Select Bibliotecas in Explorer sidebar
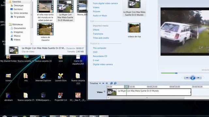Screen dimensions: 209x117 (16, 24)
